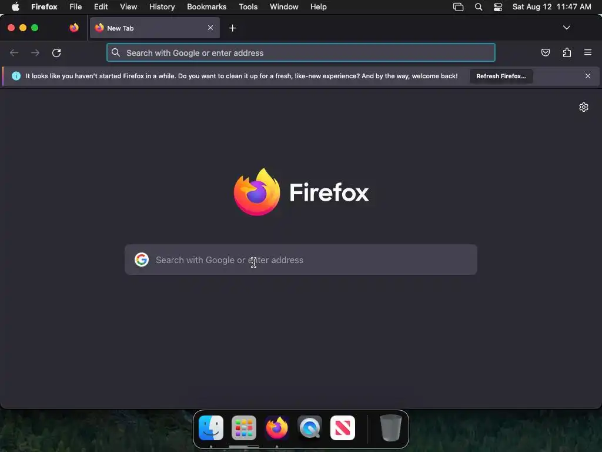Open Spotlight search in menu bar
This screenshot has height=452, width=602.
(479, 7)
